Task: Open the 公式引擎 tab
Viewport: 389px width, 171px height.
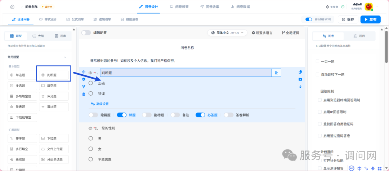Action: click(x=75, y=19)
